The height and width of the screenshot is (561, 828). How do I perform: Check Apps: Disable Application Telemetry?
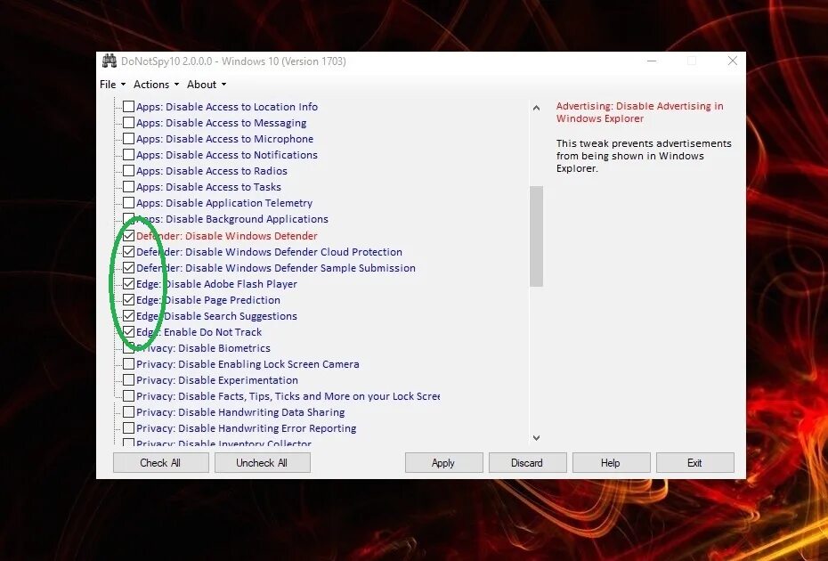tap(129, 203)
